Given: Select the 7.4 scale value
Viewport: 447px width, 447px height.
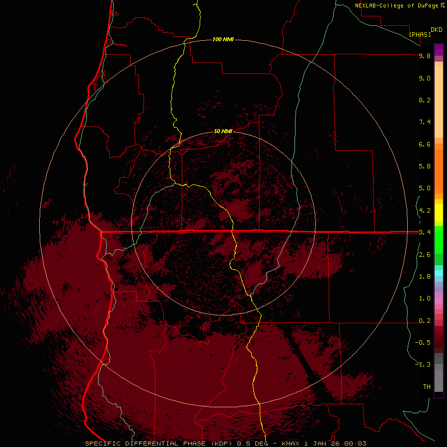Looking at the screenshot, I should tap(425, 122).
